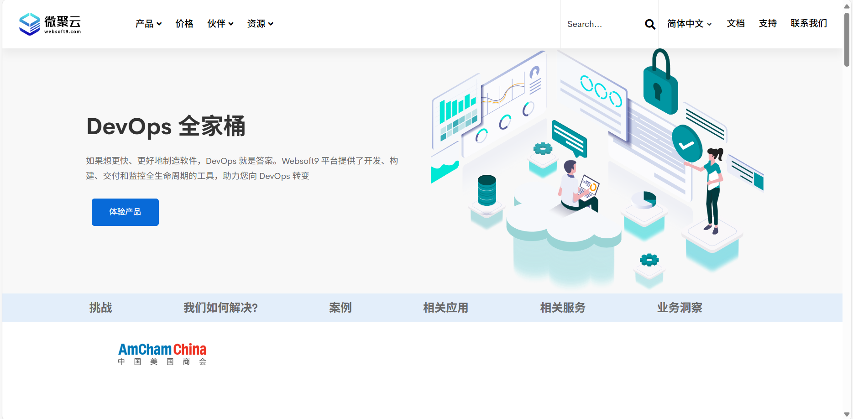Click the search magnifier icon
Viewport: 853px width, 419px height.
pyautogui.click(x=649, y=24)
